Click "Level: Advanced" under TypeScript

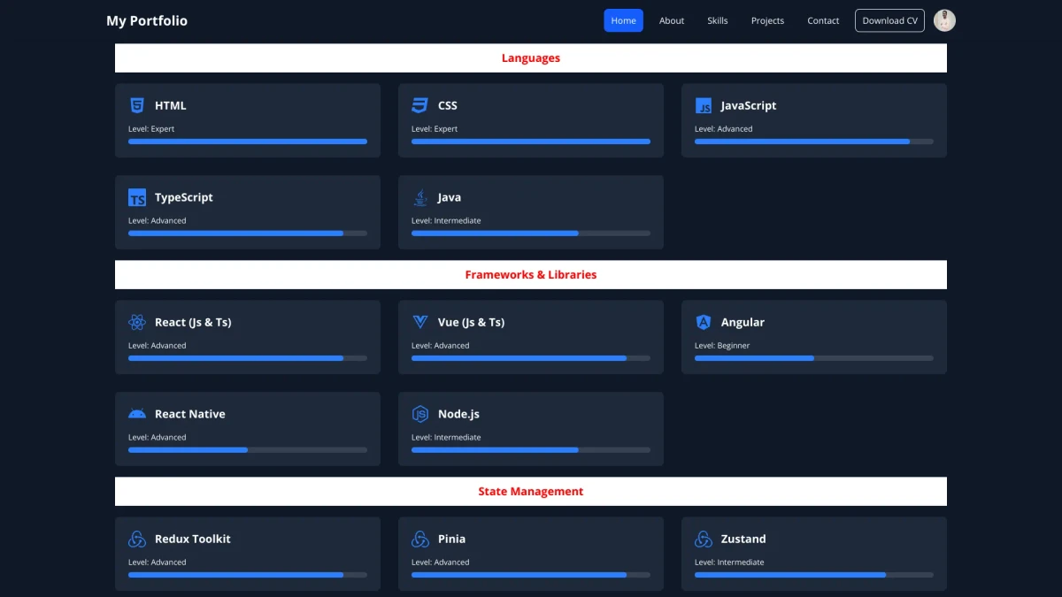[x=158, y=221]
